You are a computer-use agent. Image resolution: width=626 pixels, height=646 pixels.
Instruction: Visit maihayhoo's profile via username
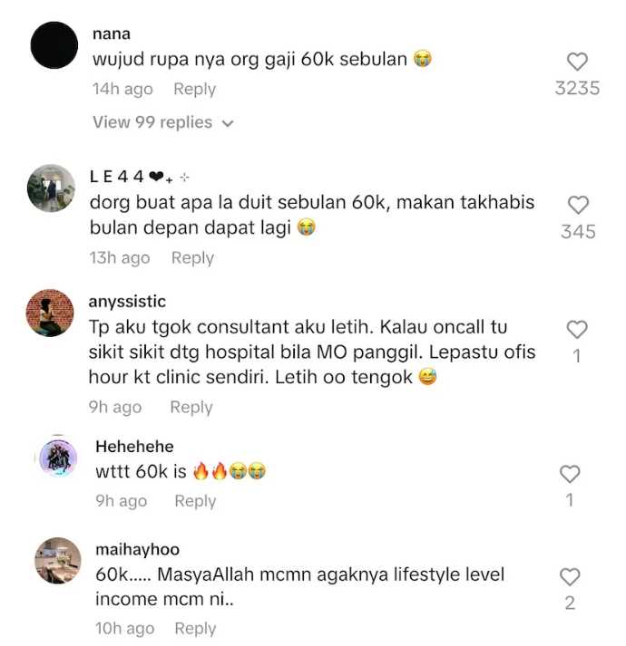coord(137,549)
